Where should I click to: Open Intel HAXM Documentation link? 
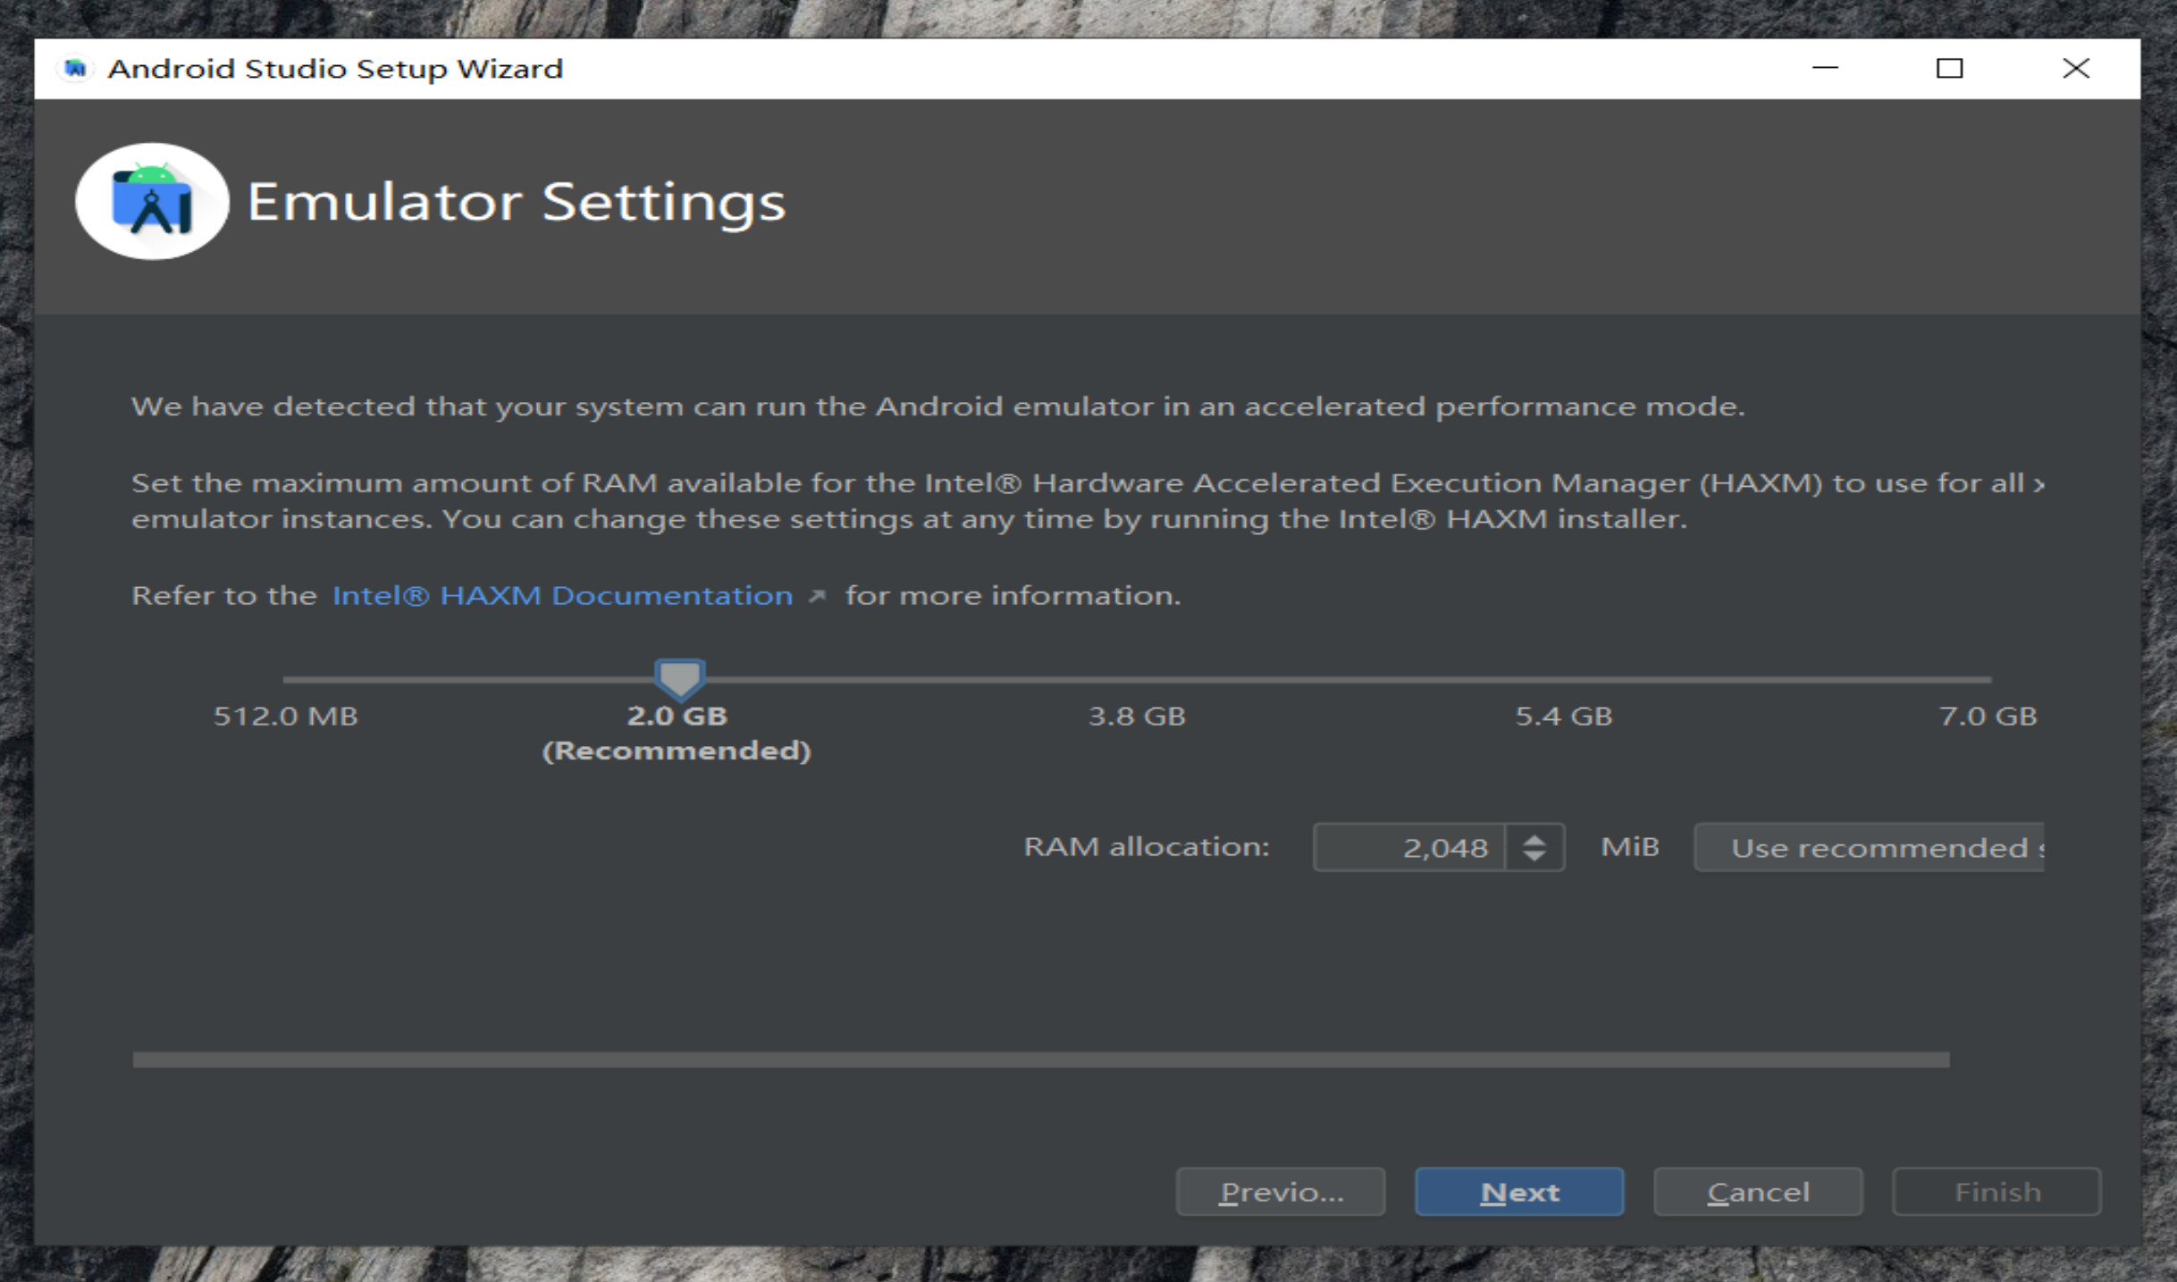(562, 596)
